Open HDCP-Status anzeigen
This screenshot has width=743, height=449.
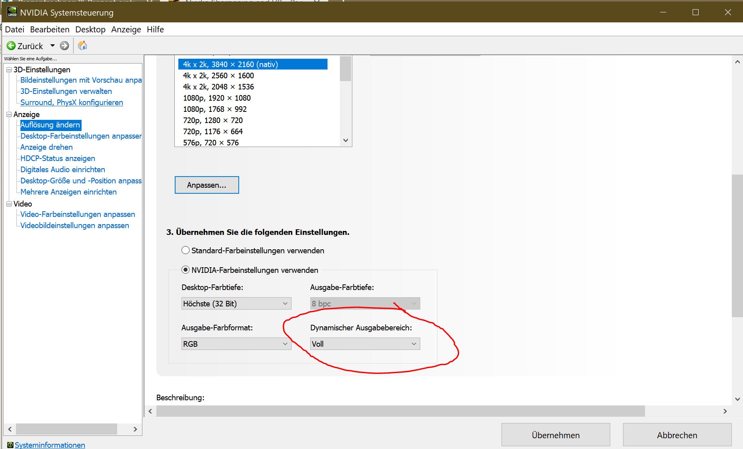(58, 159)
